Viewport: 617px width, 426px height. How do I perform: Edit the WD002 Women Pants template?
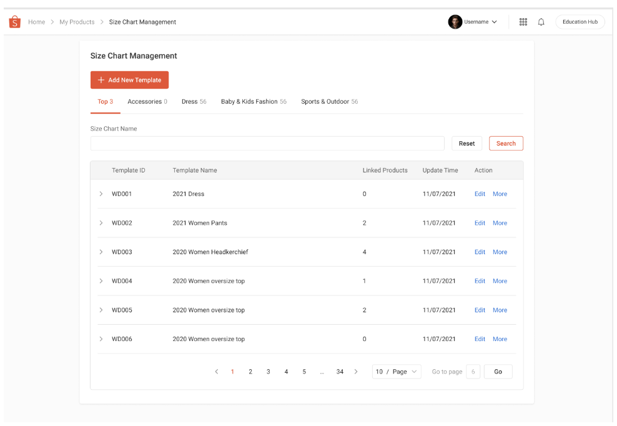pos(480,222)
